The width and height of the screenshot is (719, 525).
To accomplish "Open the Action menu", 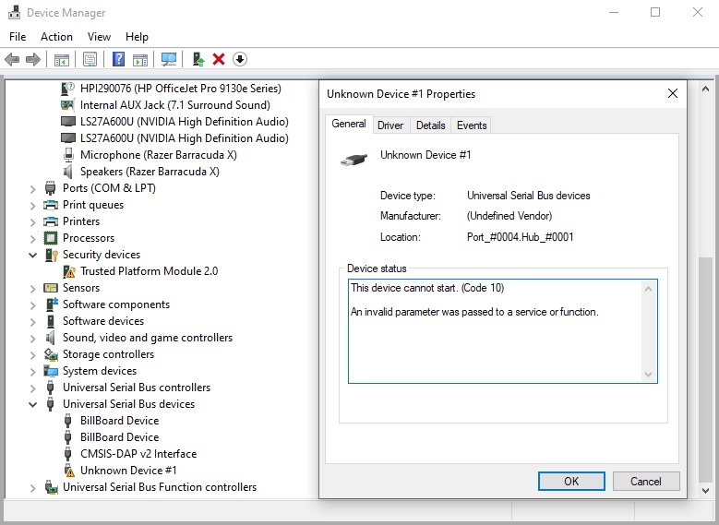I will [56, 37].
